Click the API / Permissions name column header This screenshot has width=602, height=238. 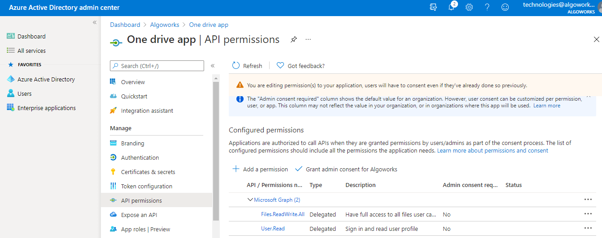(x=275, y=185)
